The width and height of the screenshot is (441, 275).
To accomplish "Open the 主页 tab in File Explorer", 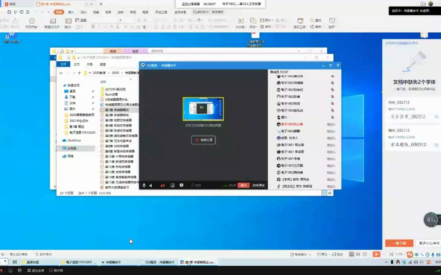I will coord(77,64).
